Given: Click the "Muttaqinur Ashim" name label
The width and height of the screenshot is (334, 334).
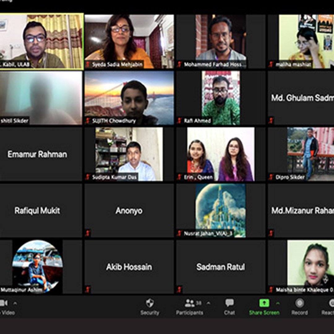Looking at the screenshot, I should [22, 290].
